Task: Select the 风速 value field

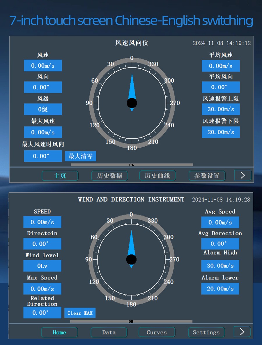Action: point(43,66)
